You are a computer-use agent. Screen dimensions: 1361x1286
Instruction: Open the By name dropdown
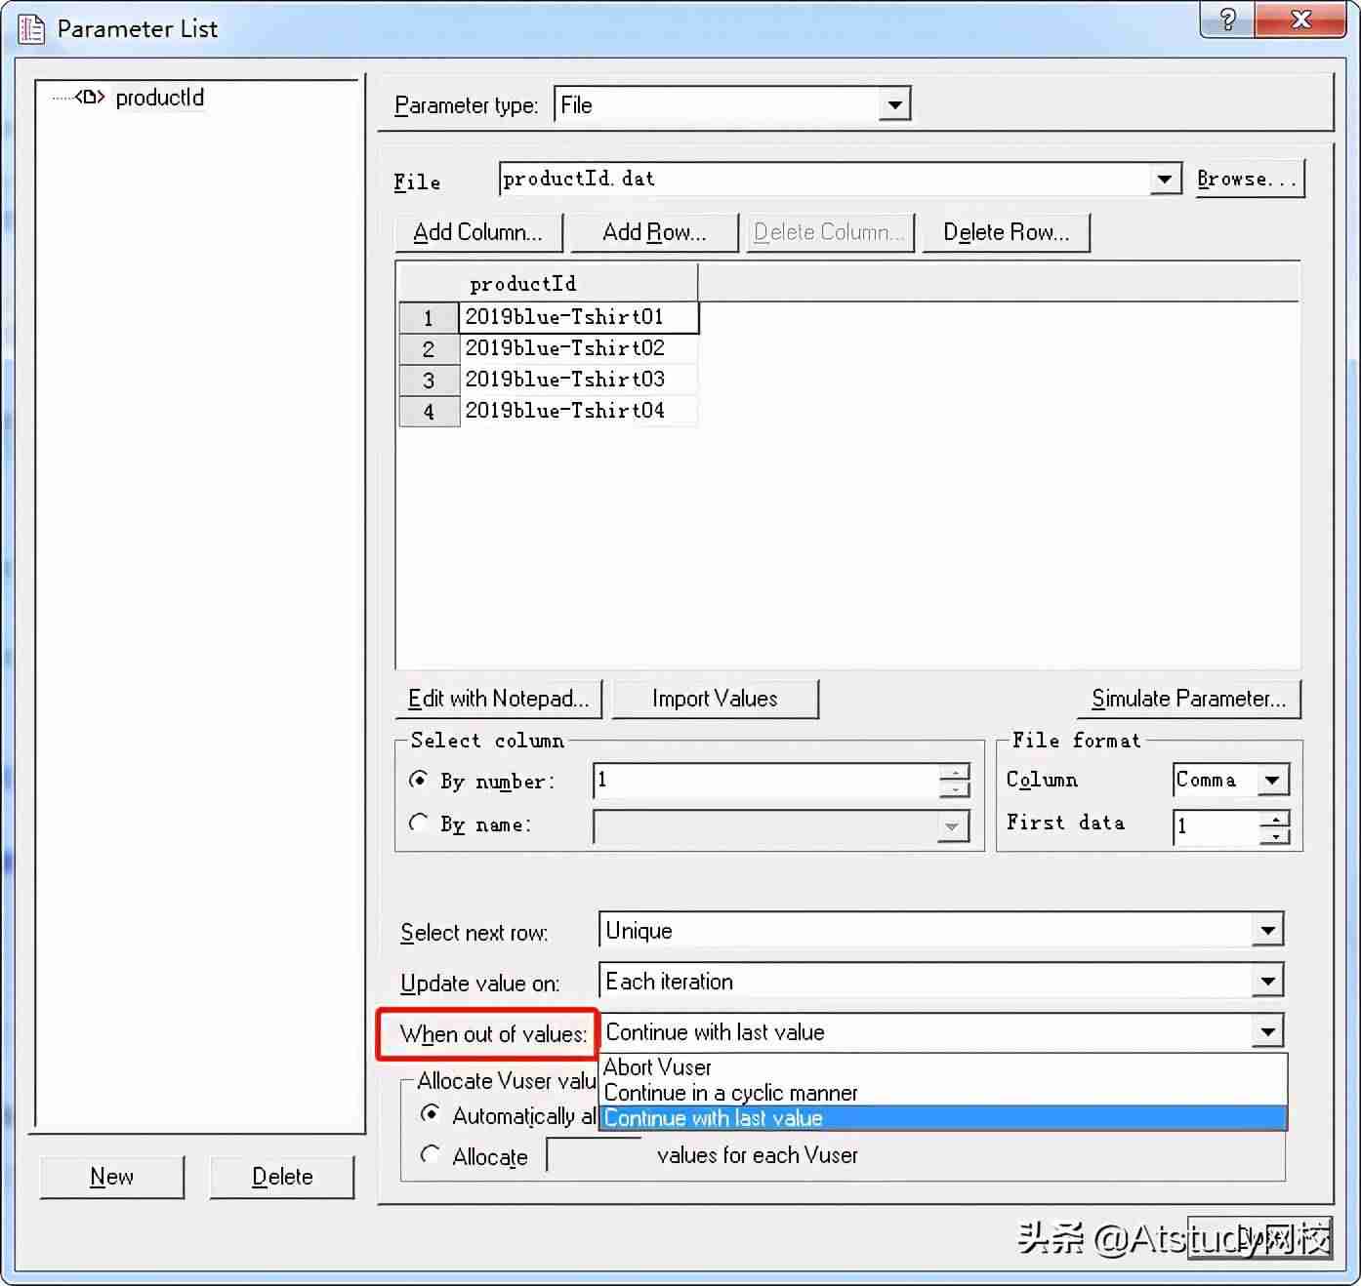[x=952, y=826]
